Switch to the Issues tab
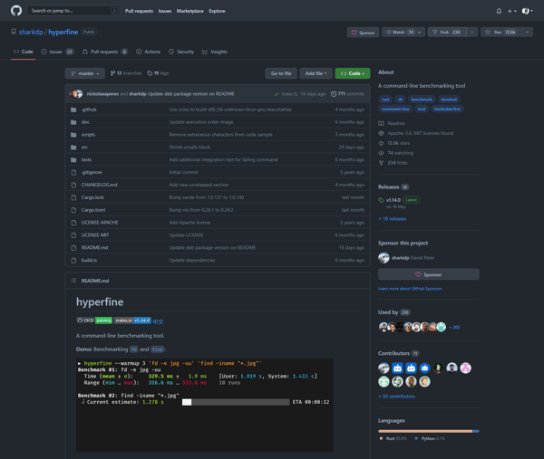 pyautogui.click(x=57, y=52)
